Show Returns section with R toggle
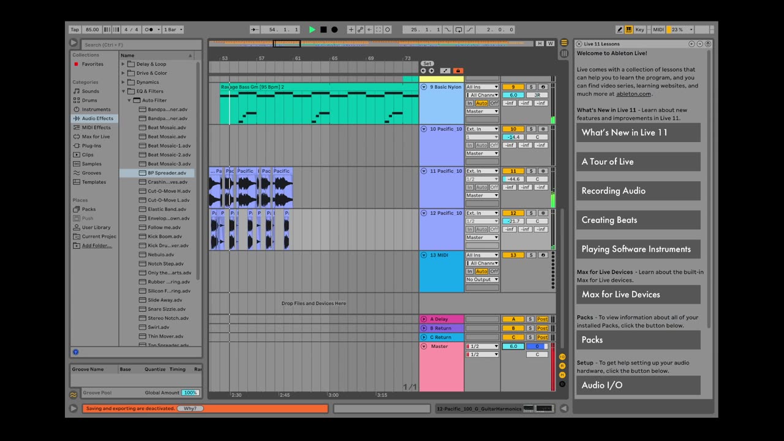Image resolution: width=784 pixels, height=441 pixels. [562, 366]
